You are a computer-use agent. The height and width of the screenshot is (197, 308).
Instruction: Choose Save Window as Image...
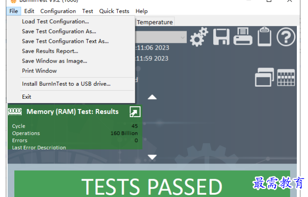coord(71,61)
